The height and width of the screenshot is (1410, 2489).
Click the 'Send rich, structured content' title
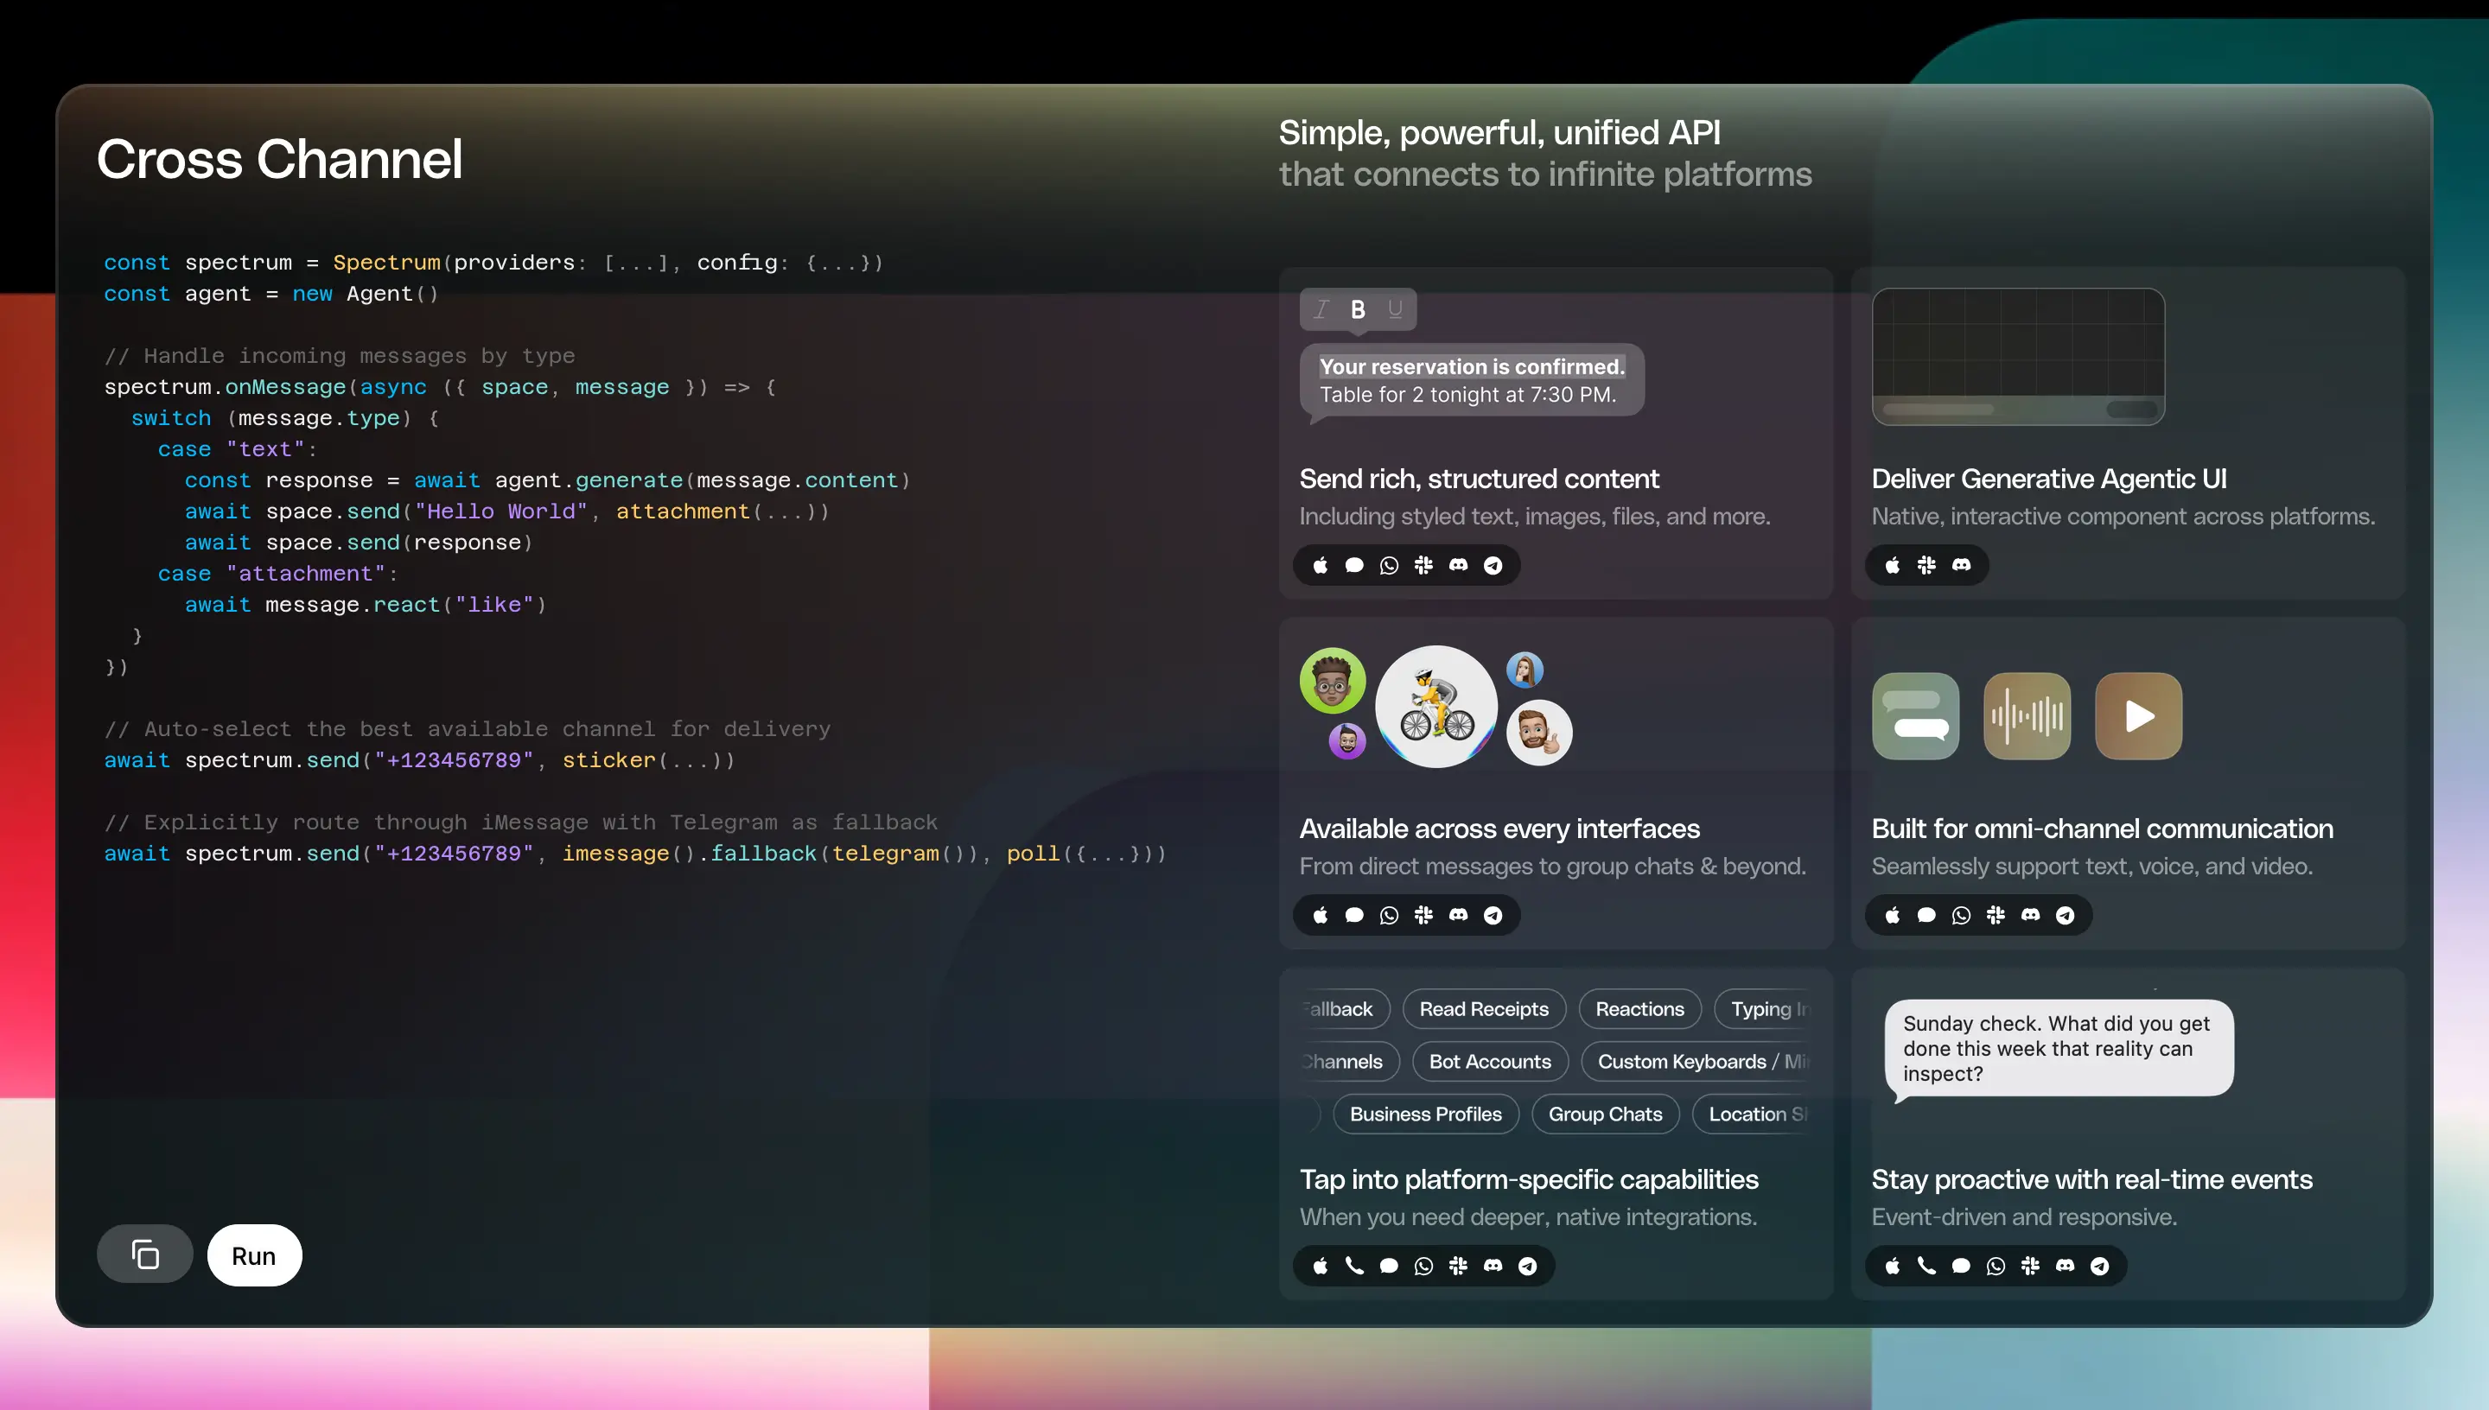click(1479, 479)
